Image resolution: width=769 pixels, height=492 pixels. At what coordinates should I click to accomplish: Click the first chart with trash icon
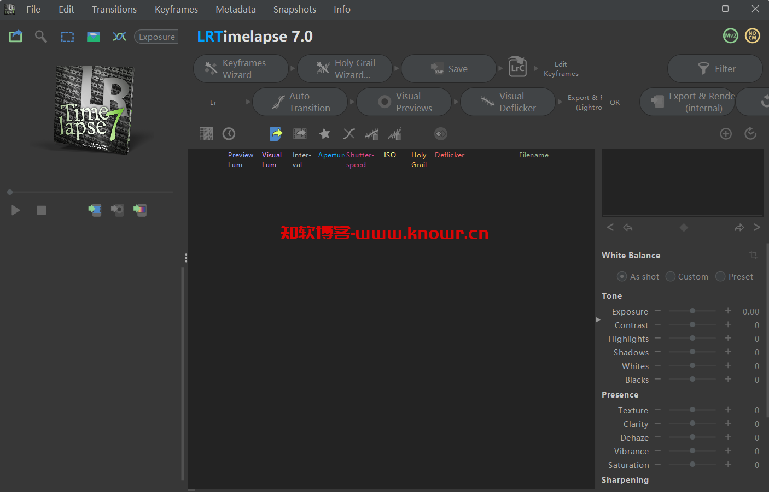click(372, 134)
